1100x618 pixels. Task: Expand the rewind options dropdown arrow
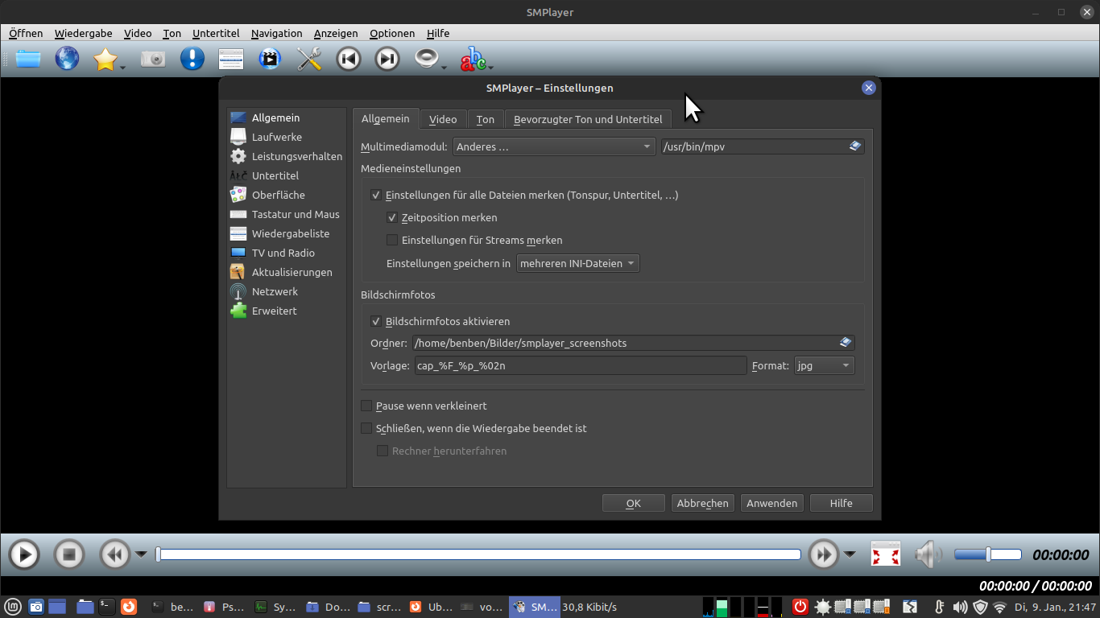141,554
